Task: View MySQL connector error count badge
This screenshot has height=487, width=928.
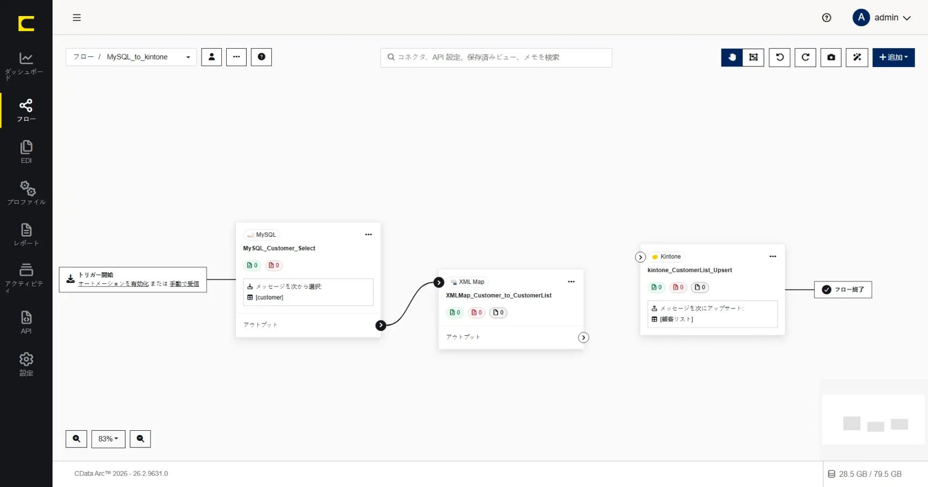Action: click(x=273, y=265)
